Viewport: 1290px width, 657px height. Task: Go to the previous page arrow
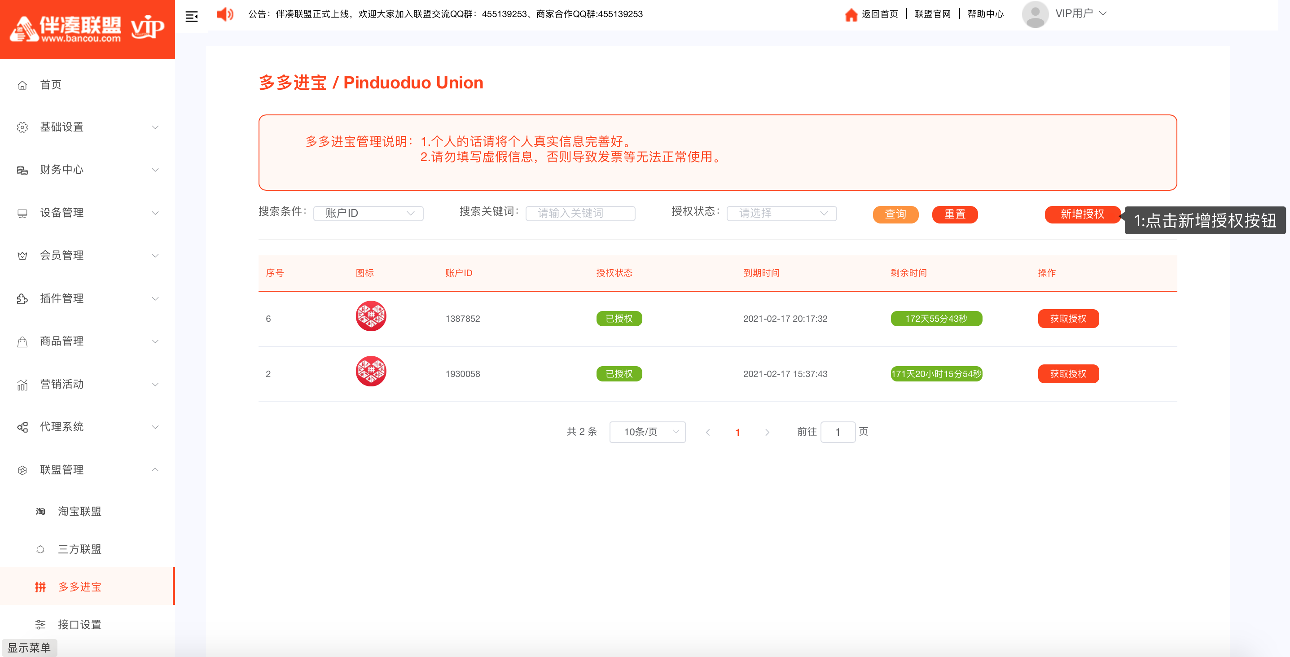point(707,432)
